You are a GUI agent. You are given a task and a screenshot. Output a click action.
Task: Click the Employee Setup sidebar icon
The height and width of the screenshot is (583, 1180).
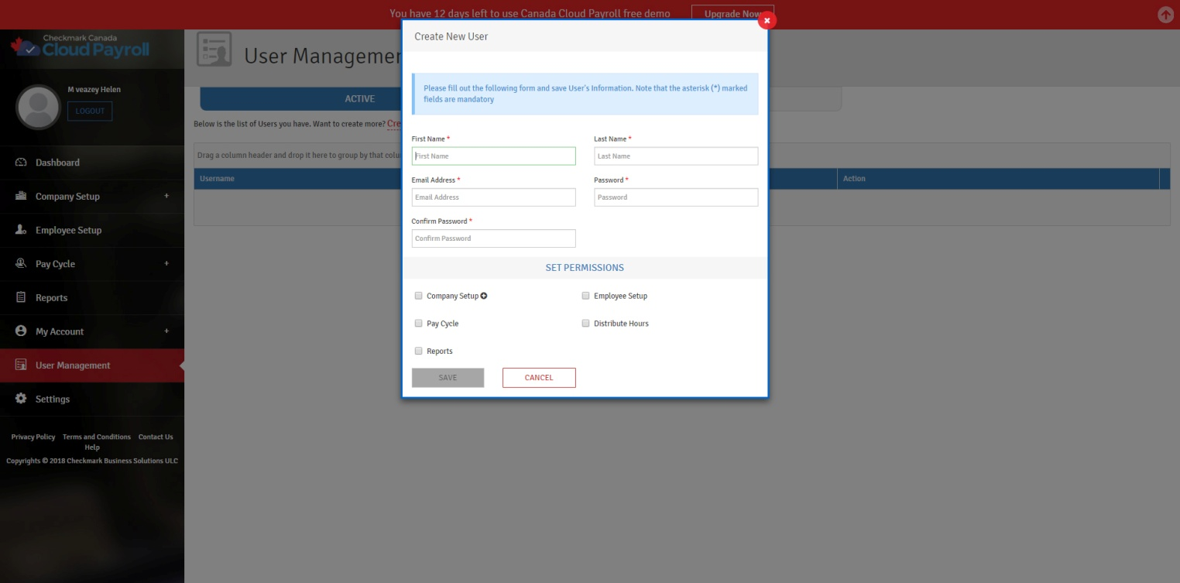[21, 230]
